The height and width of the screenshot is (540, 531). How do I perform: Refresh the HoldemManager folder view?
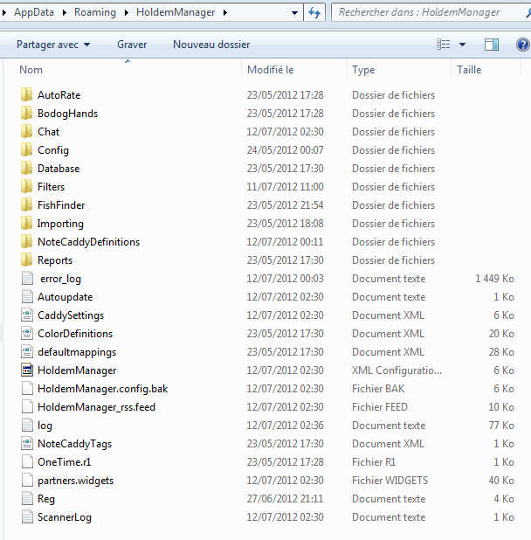point(314,13)
